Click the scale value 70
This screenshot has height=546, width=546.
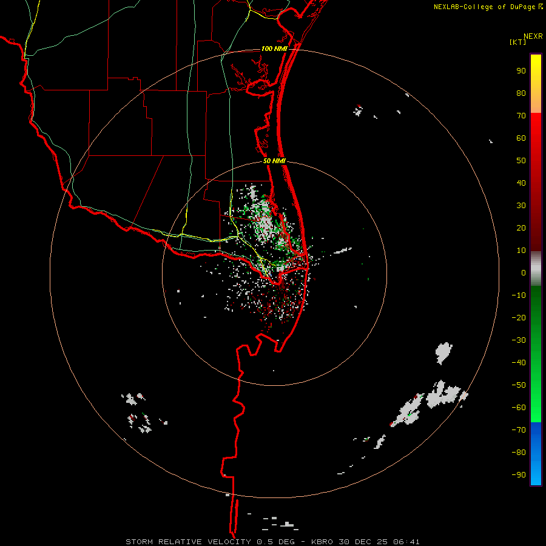click(521, 116)
